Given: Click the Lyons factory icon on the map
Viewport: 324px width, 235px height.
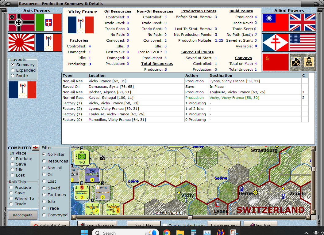Looking at the screenshot, I should coord(217,204).
